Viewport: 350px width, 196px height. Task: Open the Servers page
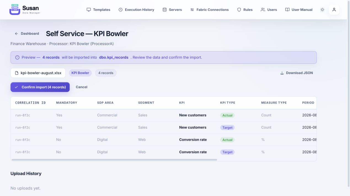coord(172,10)
